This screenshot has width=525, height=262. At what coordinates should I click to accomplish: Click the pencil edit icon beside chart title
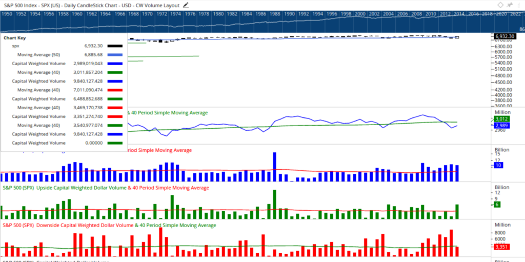186,5
